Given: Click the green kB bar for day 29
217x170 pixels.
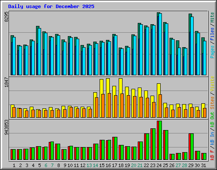Looking at the screenshot, I should coord(192,147).
